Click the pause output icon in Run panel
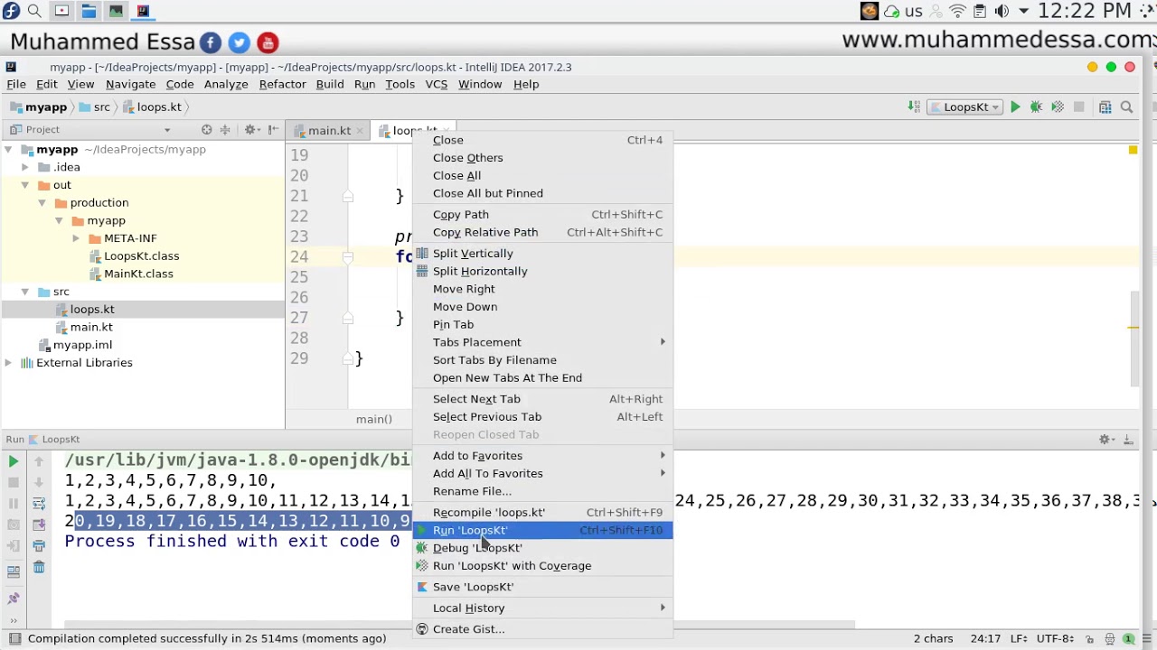 [x=14, y=504]
